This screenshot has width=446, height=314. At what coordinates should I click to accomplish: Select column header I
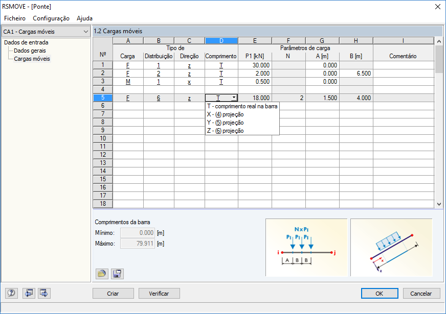point(404,41)
